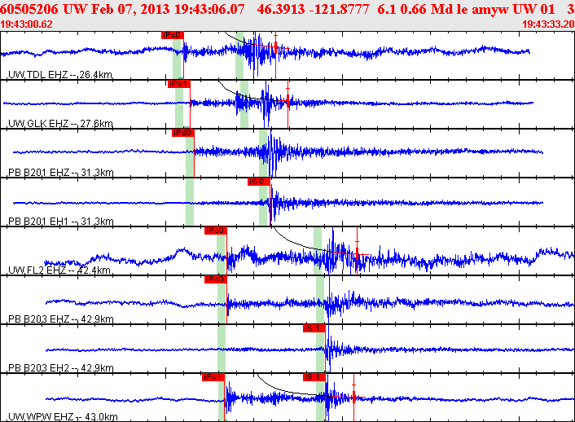Click the iS 1 pick flag on B203 EH2
575x422 pixels.
[314, 328]
